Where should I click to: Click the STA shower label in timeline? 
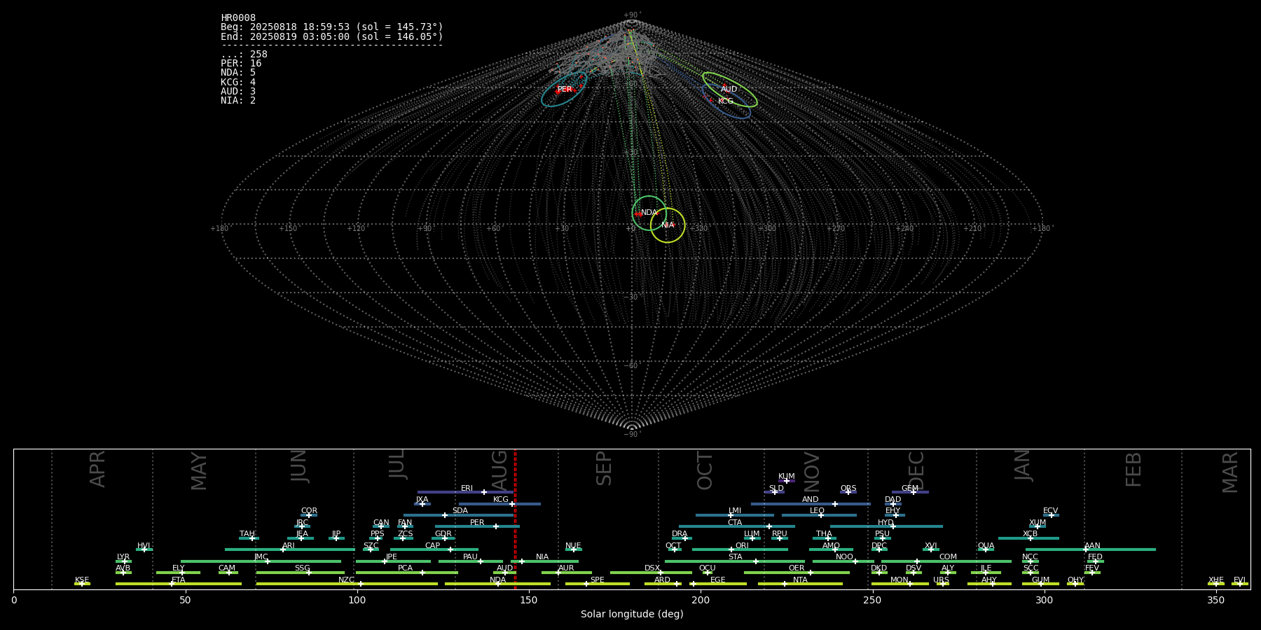coord(735,557)
